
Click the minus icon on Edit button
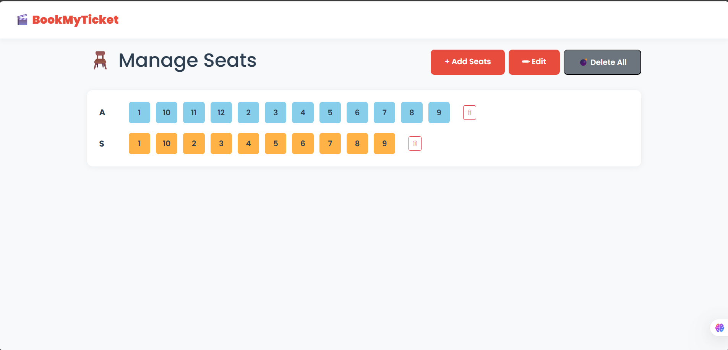[525, 62]
